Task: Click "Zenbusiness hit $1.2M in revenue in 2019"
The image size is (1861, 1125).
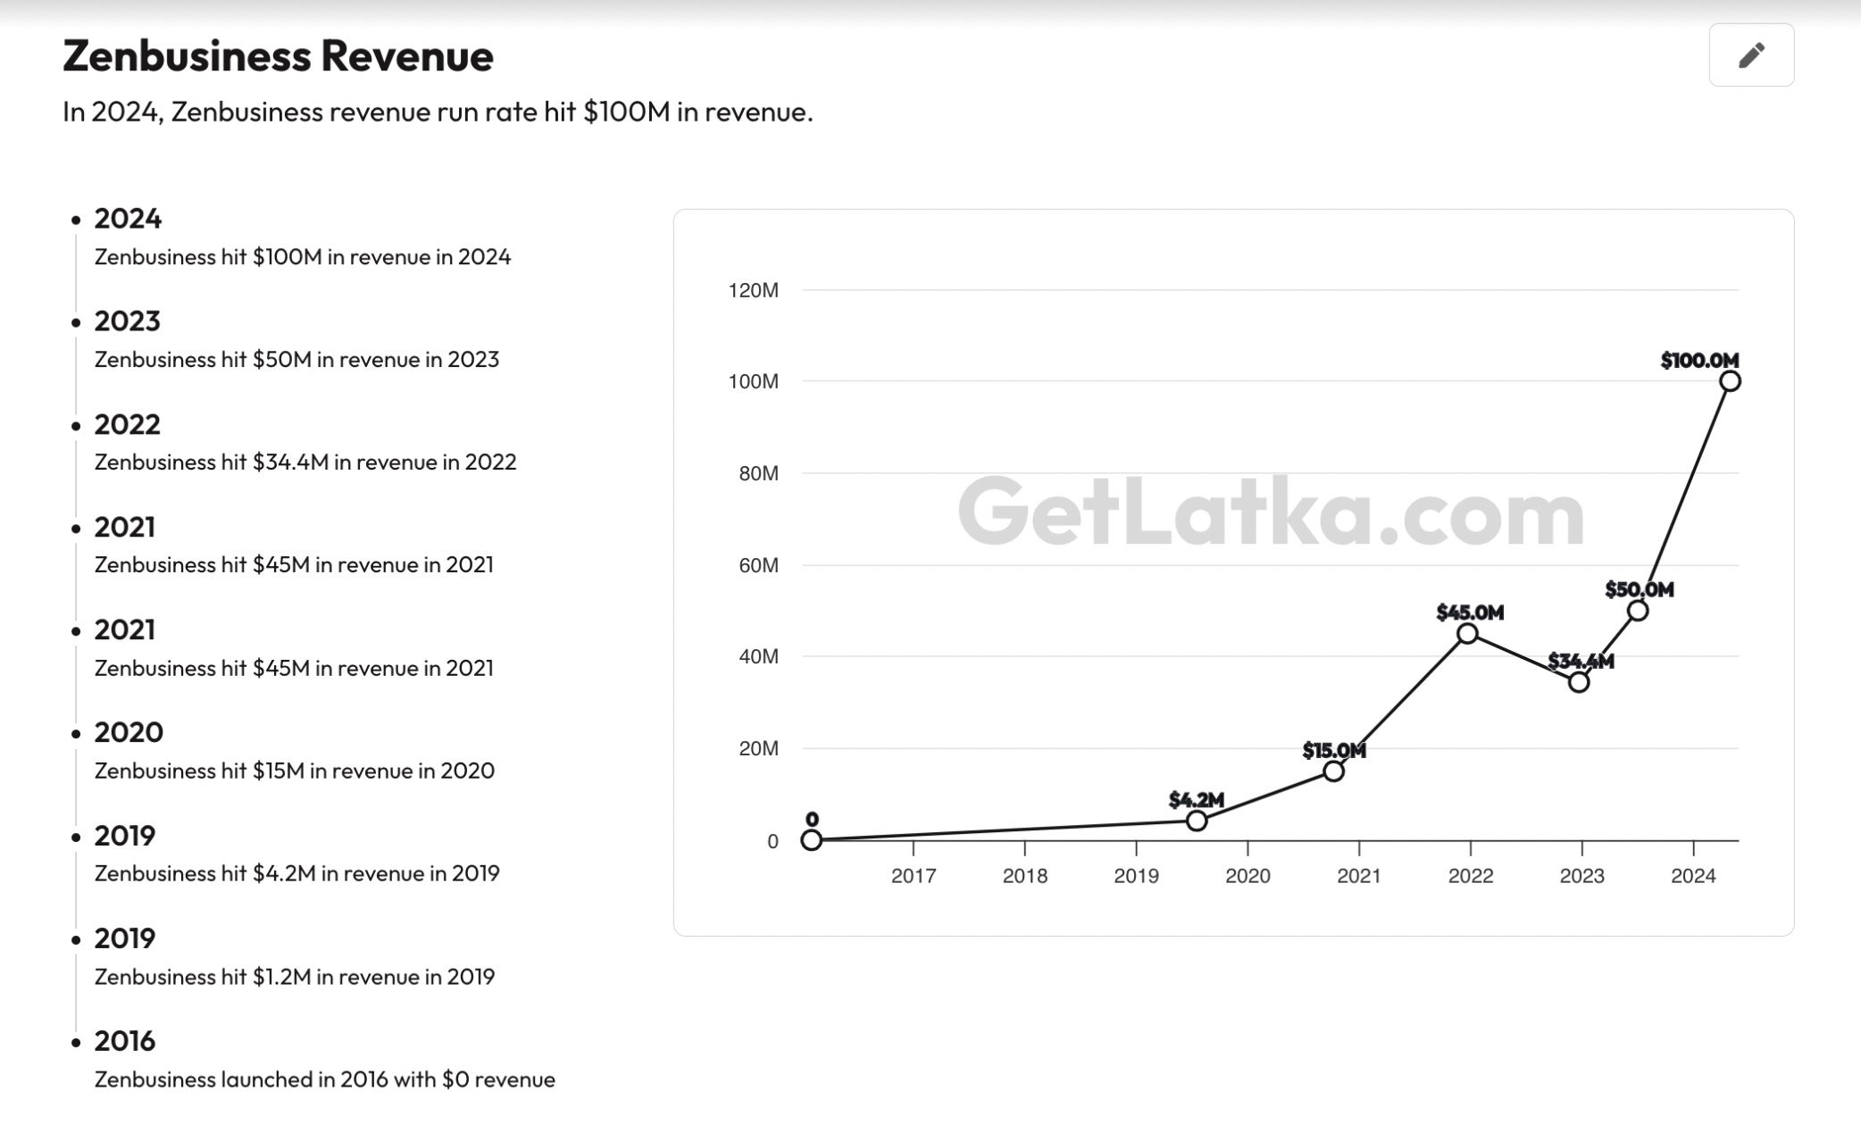Action: pyautogui.click(x=295, y=978)
